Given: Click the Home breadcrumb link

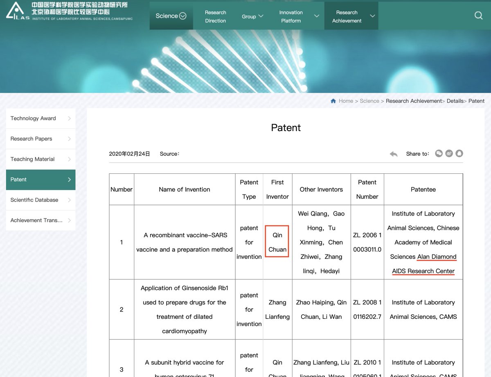Looking at the screenshot, I should 346,101.
